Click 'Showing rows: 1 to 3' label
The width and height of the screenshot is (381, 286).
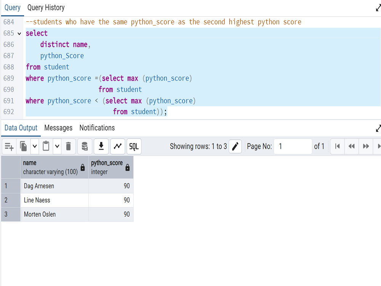click(x=198, y=146)
